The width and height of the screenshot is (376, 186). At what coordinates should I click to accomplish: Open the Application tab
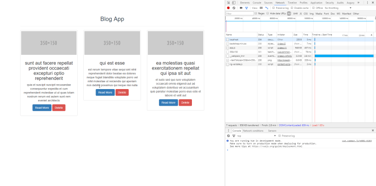316,2
